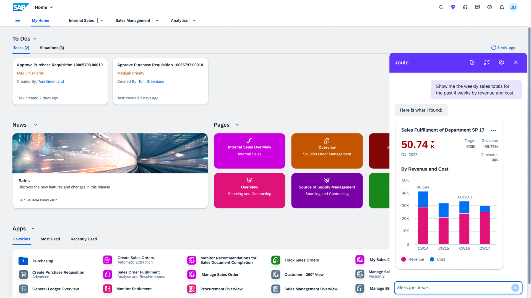Refresh To Dos via 8 min. ago
Viewport: 531px width, 298px height.
(503, 48)
